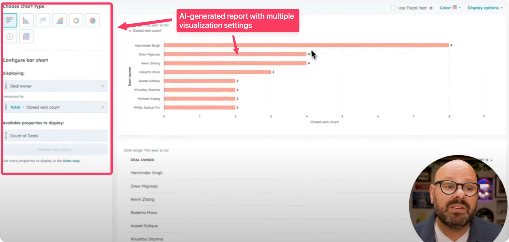This screenshot has height=242, width=509.
Task: Open the Data step link
Action: (x=71, y=161)
